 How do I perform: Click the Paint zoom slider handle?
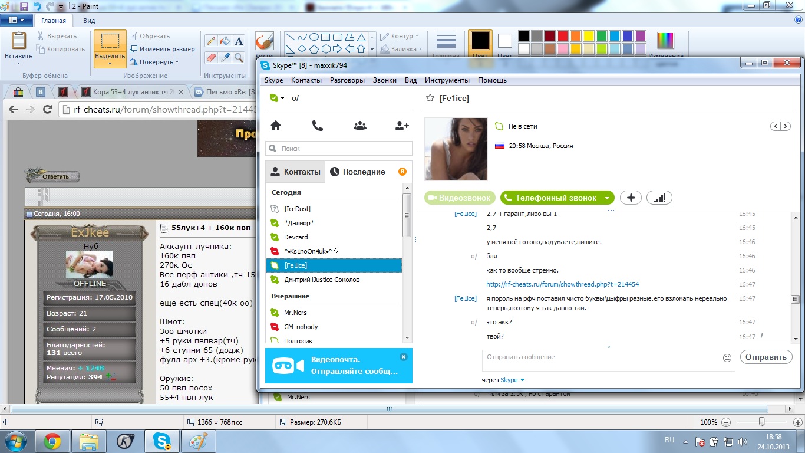[x=762, y=422]
